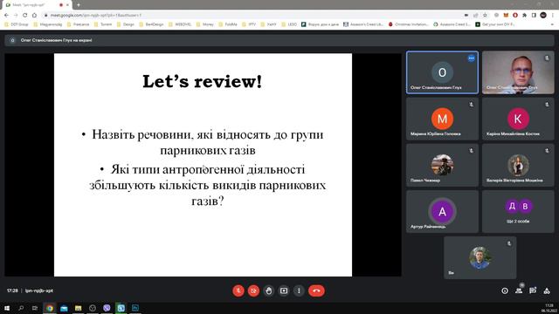Open the Design bookmark folder
The width and height of the screenshot is (559, 314).
[126, 24]
